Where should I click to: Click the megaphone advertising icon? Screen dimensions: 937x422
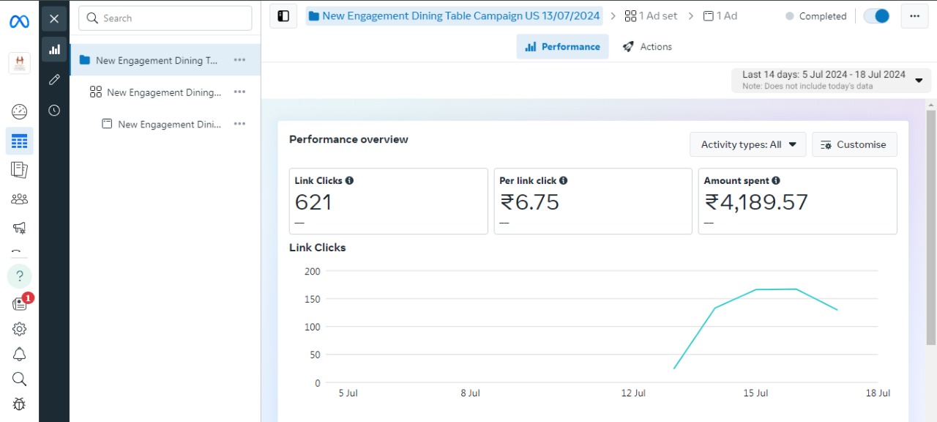(x=20, y=228)
